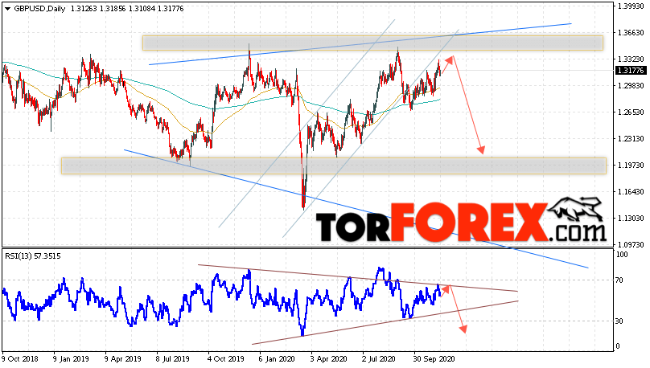Select the 1.36630 price axis label
The image size is (650, 368).
tap(631, 33)
